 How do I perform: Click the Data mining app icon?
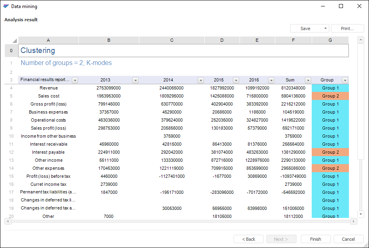(6, 6)
